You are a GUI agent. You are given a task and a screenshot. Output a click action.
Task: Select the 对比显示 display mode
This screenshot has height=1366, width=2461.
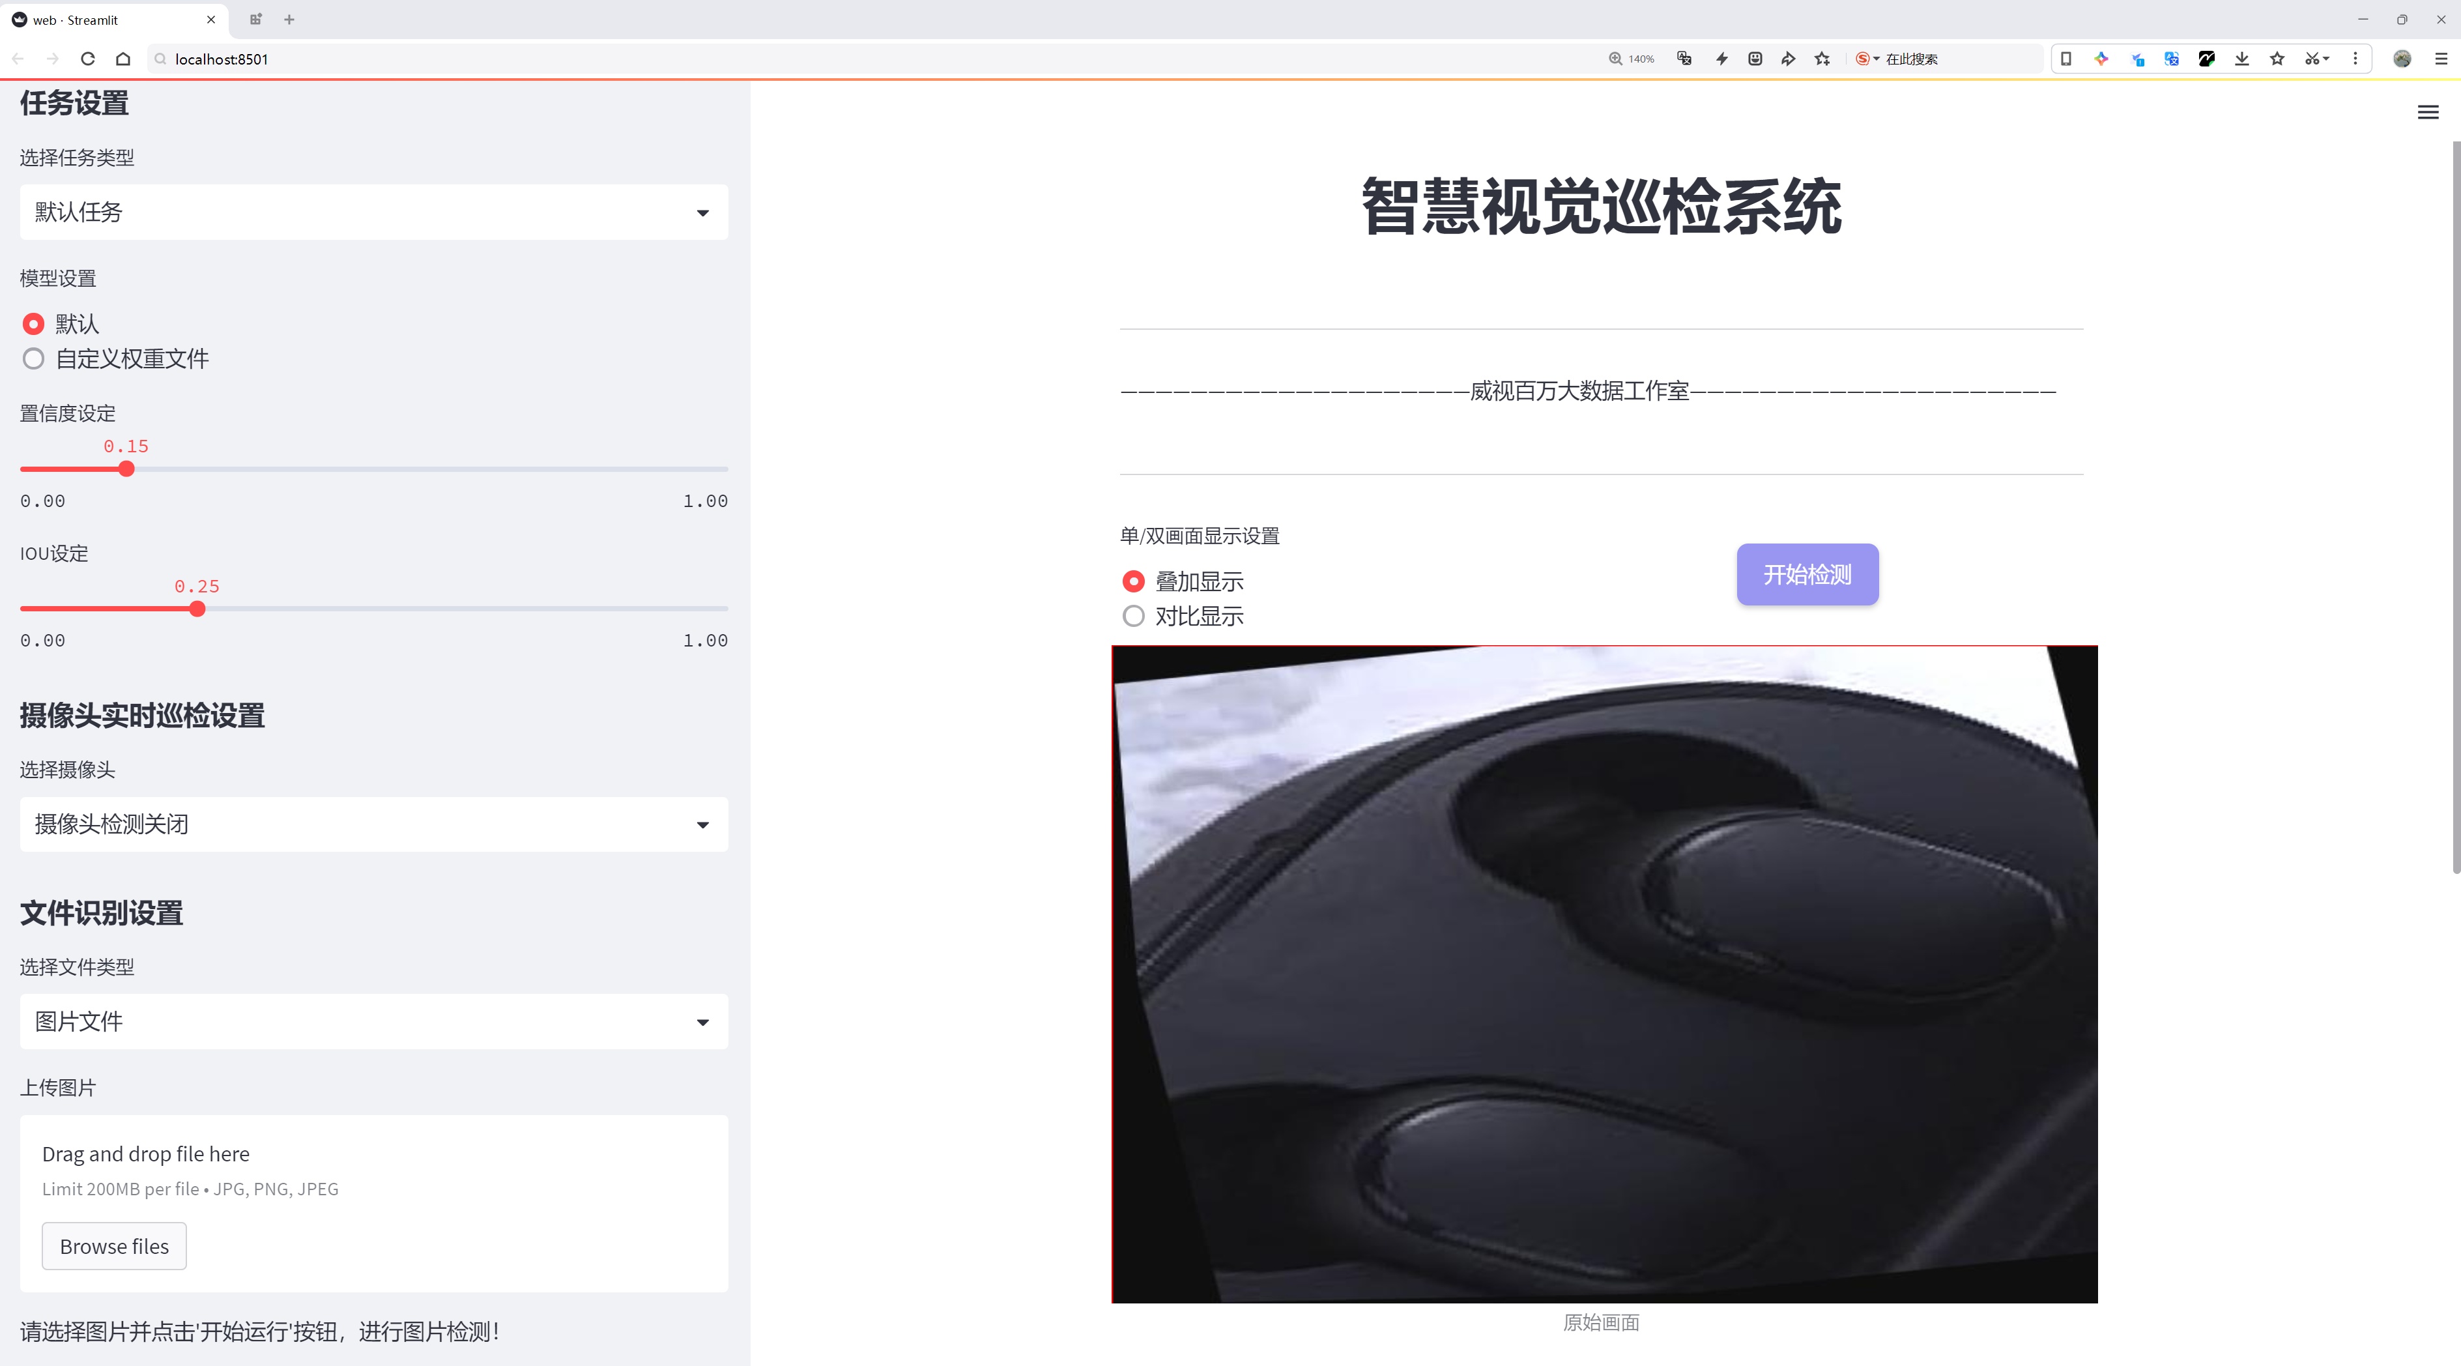click(x=1133, y=616)
